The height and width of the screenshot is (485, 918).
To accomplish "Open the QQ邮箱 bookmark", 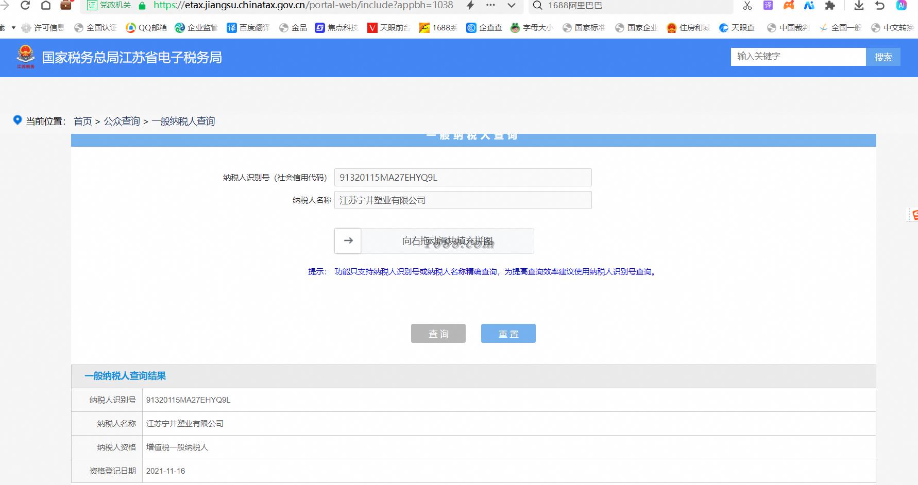I will point(146,28).
